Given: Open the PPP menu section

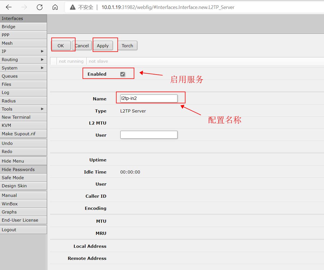Looking at the screenshot, I should (x=23, y=35).
